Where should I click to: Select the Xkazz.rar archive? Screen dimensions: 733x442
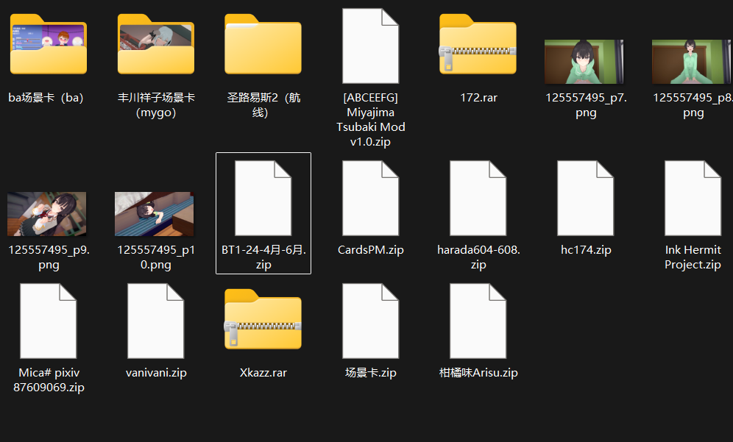tap(263, 321)
